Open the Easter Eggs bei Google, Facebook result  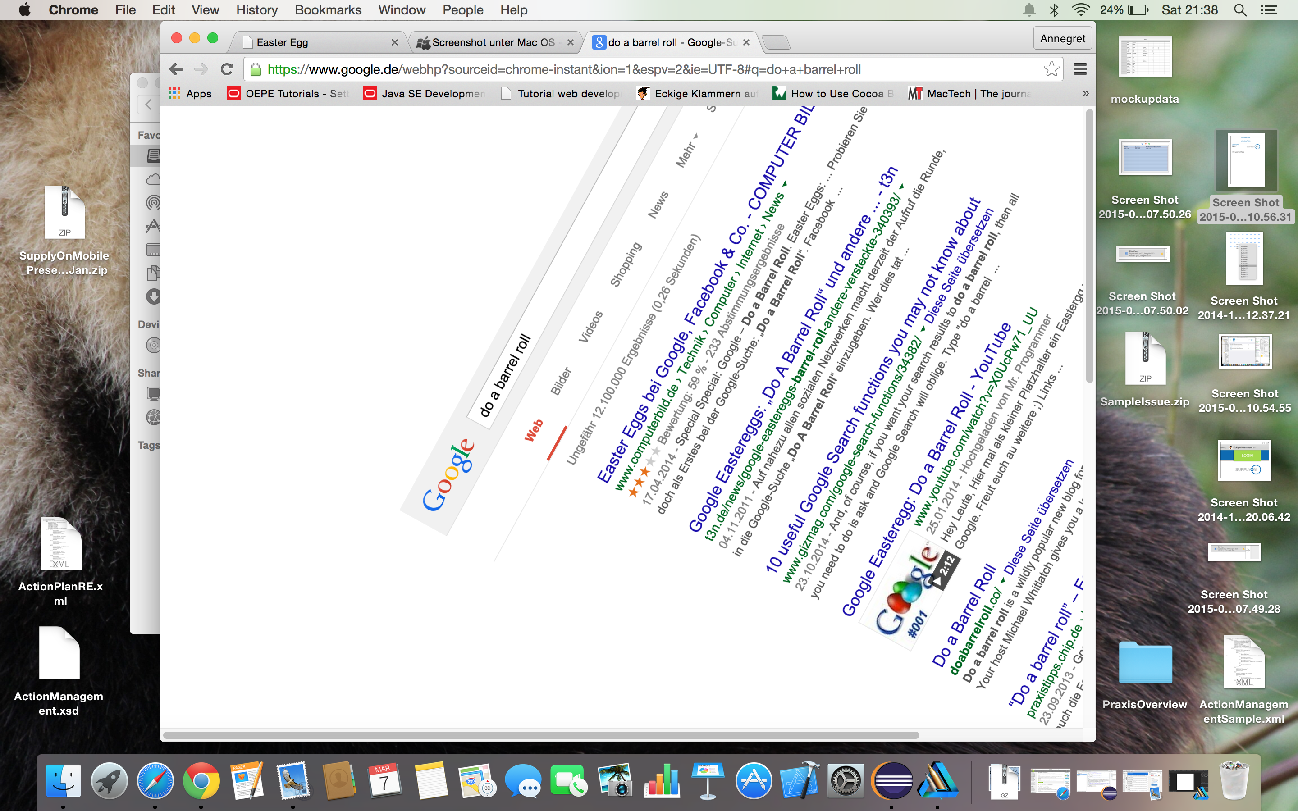tap(705, 294)
